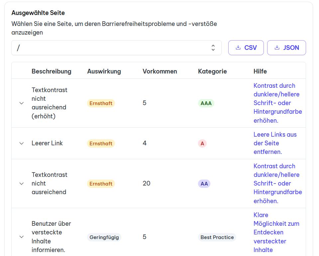Click the "AAA" category badge
The image size is (319, 256).
[206, 103]
